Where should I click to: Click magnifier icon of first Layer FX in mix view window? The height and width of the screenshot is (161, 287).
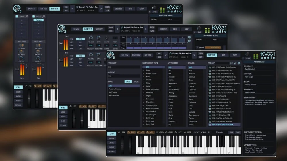(x=27, y=16)
